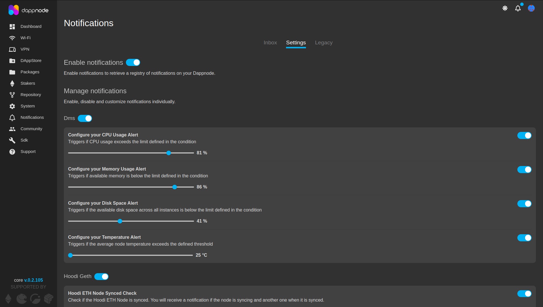This screenshot has width=543, height=307.
Task: Disable the CPU Usage Alert toggle
Action: (x=524, y=135)
